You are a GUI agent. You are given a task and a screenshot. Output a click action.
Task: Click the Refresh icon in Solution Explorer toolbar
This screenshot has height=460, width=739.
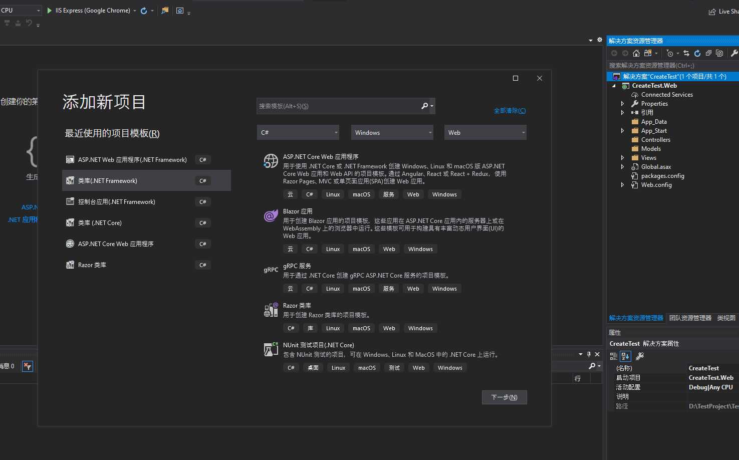(x=697, y=53)
